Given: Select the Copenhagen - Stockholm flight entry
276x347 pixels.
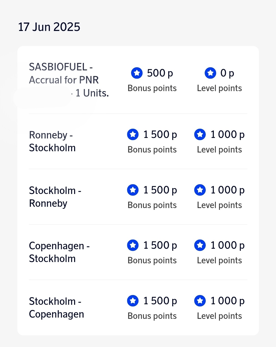Looking at the screenshot, I should coord(59,252).
